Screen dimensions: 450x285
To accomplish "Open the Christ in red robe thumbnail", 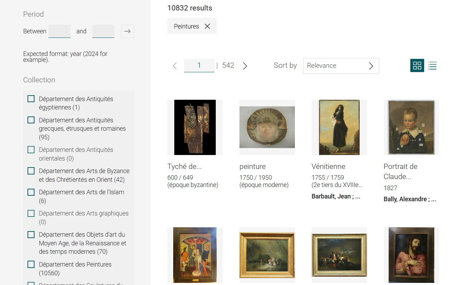I will tap(411, 255).
